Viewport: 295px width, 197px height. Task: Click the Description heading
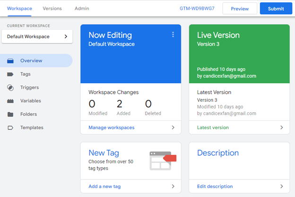[218, 153]
